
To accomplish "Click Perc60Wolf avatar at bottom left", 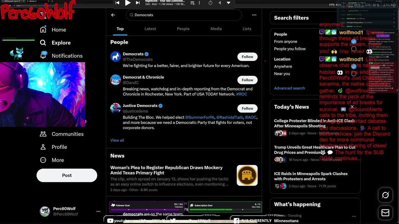I will [45, 211].
